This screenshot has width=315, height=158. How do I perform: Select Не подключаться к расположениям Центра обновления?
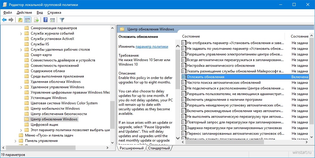point(236,88)
